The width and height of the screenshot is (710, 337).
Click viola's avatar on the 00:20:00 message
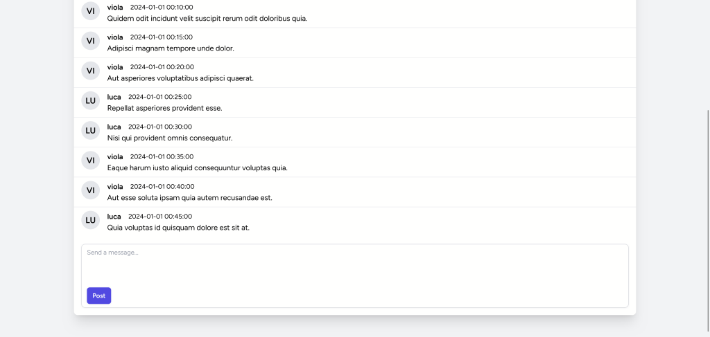click(90, 71)
